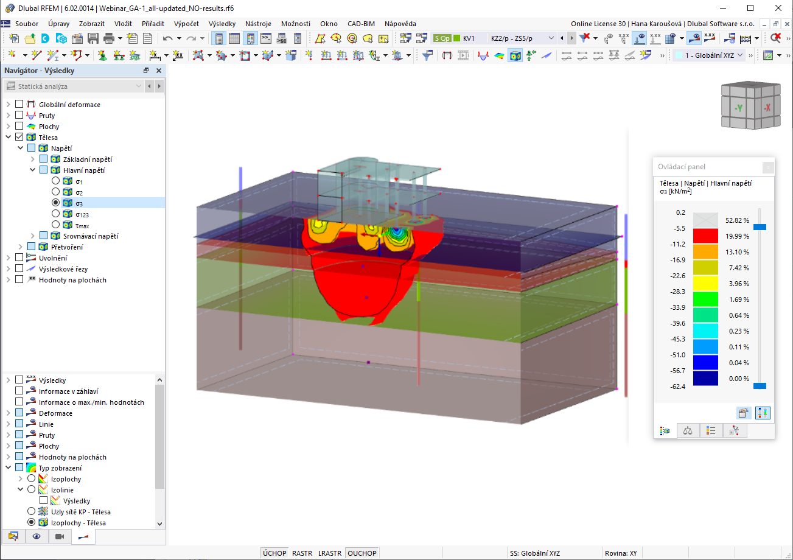This screenshot has height=560, width=793.
Task: Open the Výsledky menu
Action: tap(222, 24)
